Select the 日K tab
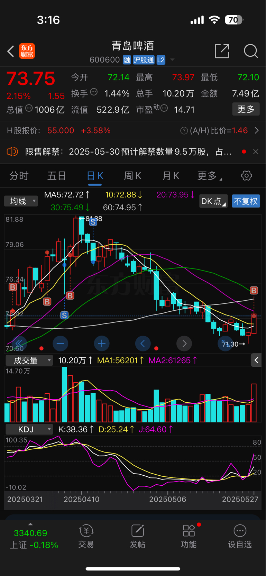 point(95,176)
